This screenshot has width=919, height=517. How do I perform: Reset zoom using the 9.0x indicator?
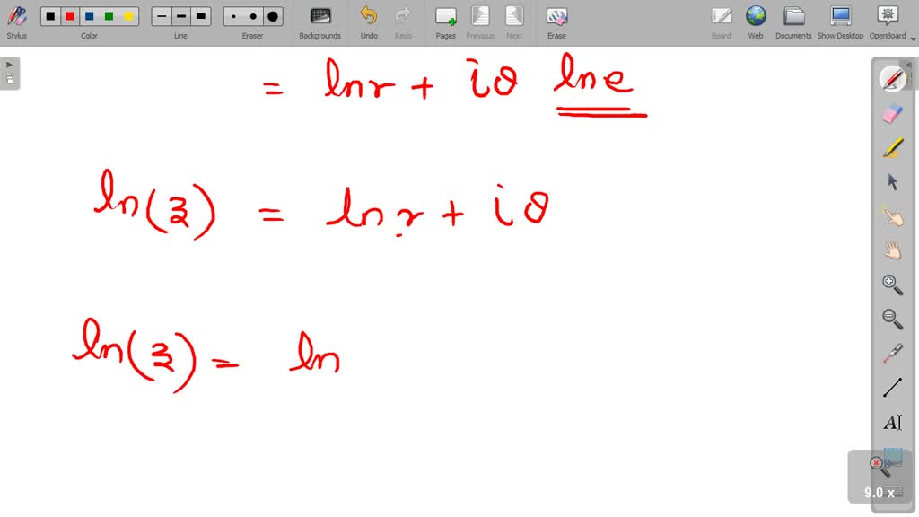pyautogui.click(x=877, y=492)
